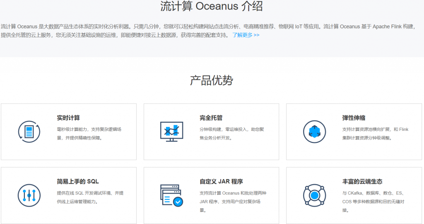Click the 完全托管 monitor chart icon
The image size is (424, 224).
pyautogui.click(x=172, y=132)
